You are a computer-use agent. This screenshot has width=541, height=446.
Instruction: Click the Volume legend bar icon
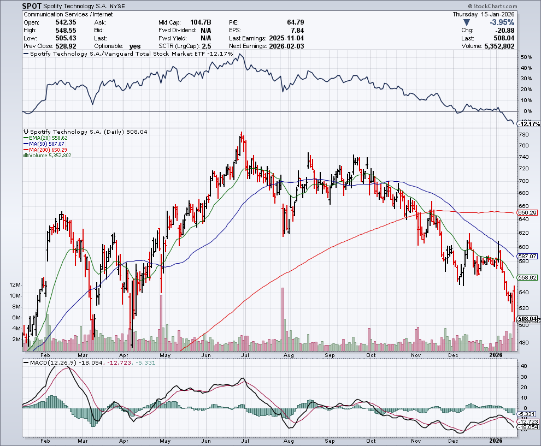tap(25, 156)
